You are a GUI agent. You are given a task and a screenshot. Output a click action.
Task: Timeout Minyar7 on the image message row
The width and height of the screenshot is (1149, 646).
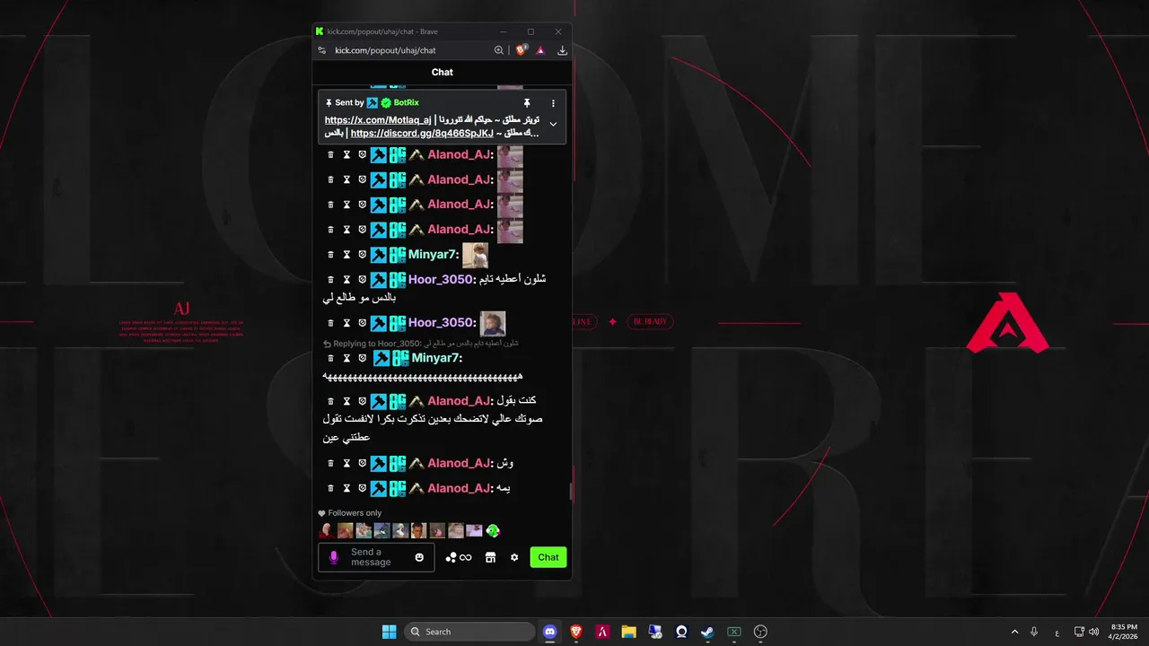pos(346,255)
